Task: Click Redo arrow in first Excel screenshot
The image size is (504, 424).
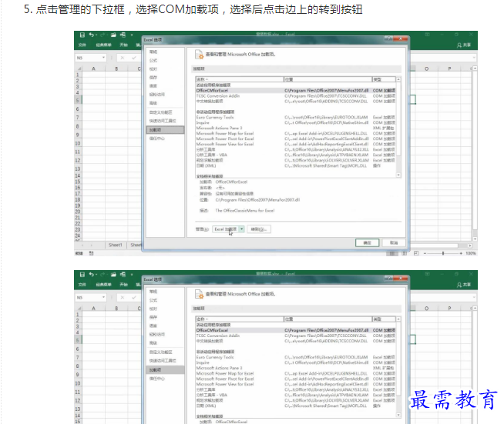Action: point(102,35)
